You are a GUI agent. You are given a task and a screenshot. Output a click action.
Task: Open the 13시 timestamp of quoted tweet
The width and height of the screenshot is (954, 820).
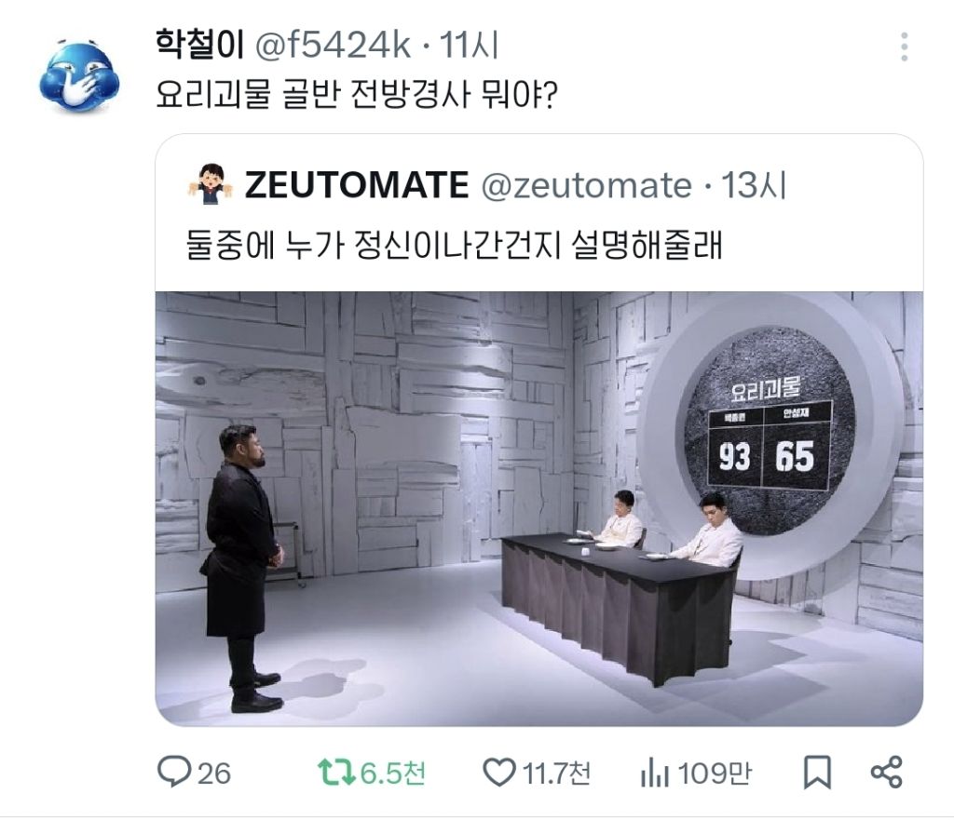coord(753,185)
